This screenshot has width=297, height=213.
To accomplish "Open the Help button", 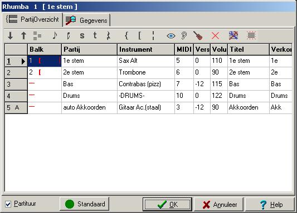I will pyautogui.click(x=270, y=204).
